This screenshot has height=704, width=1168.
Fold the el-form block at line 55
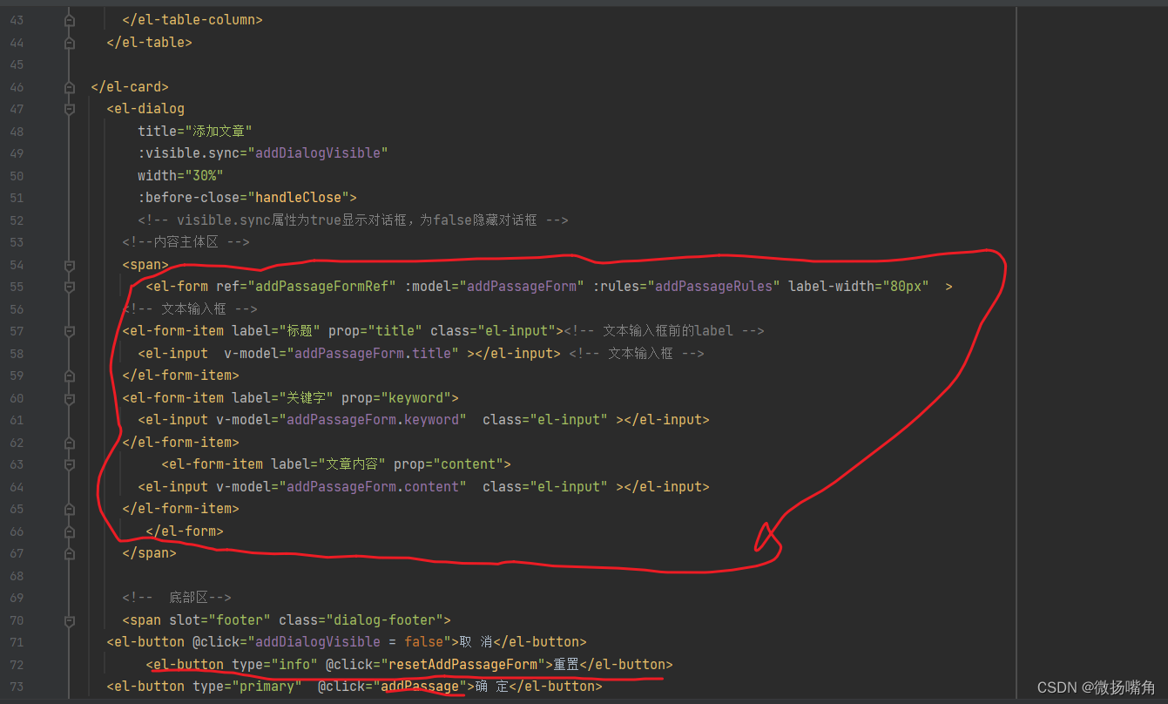(70, 287)
